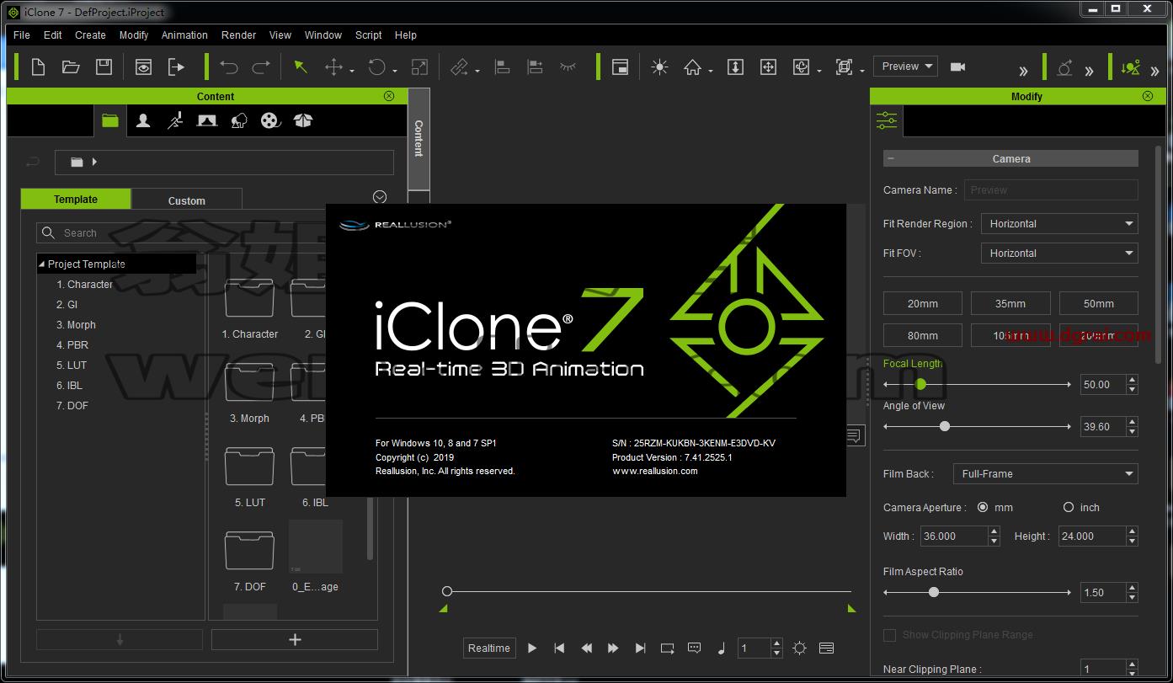Select 3. Morph in template tree
Screen dimensions: 1173x683
pos(76,325)
